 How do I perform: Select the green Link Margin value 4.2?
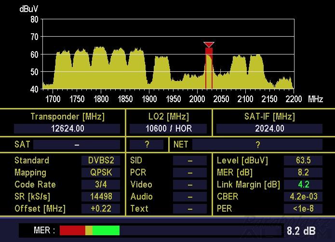tap(303, 185)
